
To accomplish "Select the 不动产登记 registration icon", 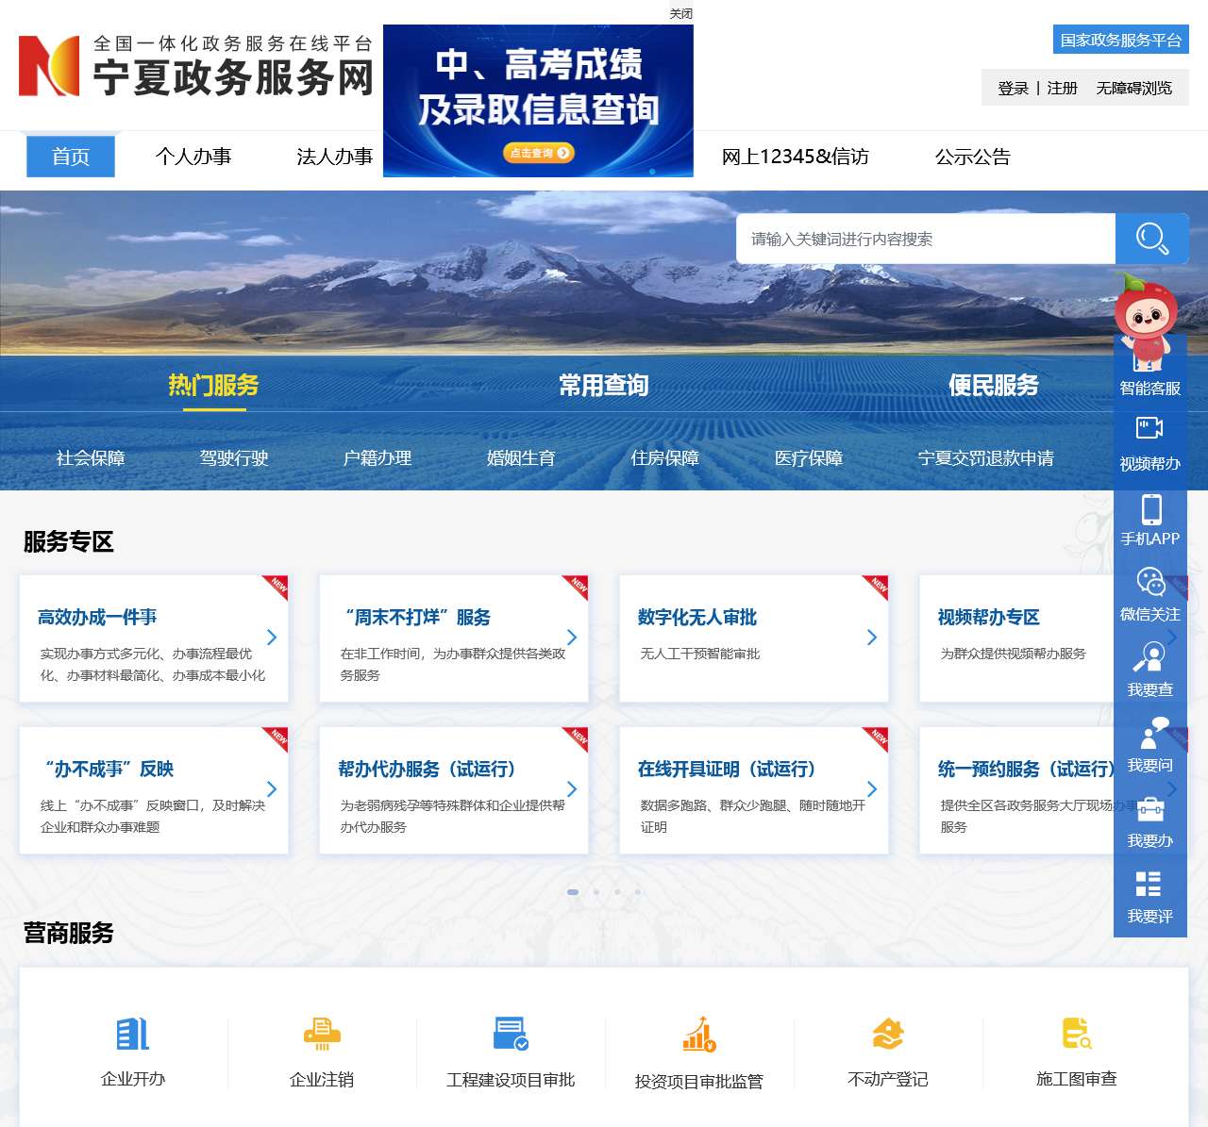I will tap(885, 1036).
